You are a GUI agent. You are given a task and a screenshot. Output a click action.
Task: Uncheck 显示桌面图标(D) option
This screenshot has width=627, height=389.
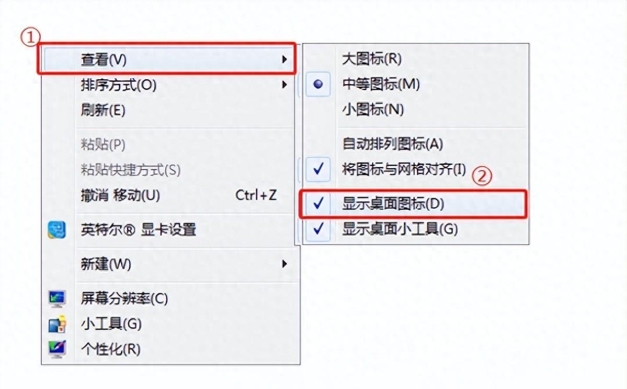(x=393, y=204)
